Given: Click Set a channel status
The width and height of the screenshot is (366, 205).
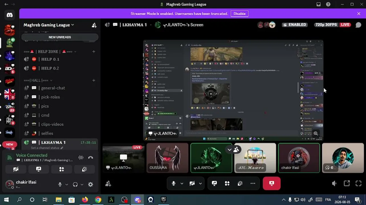Looking at the screenshot, I should [x=47, y=148].
